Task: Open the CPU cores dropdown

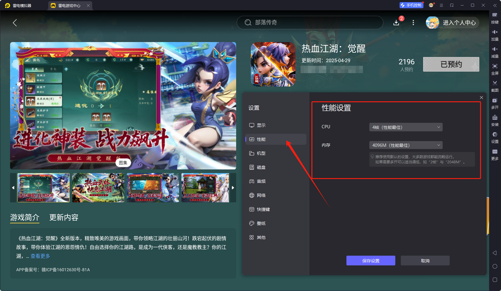Action: [x=406, y=127]
